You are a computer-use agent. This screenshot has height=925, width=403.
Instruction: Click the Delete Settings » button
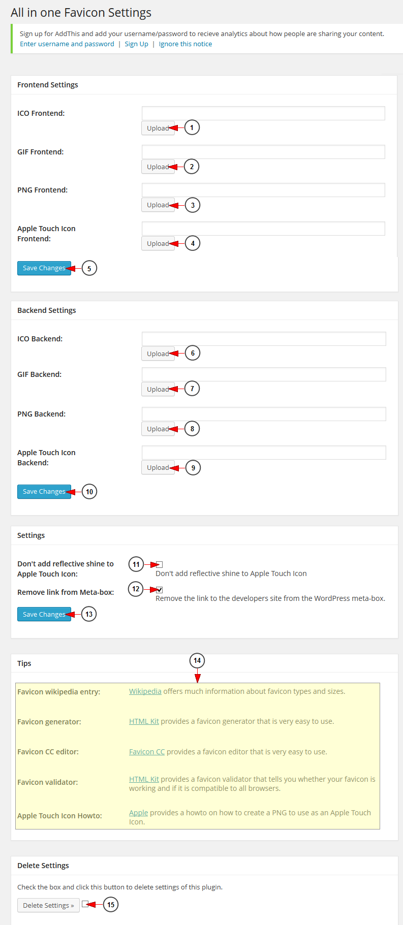click(x=48, y=905)
